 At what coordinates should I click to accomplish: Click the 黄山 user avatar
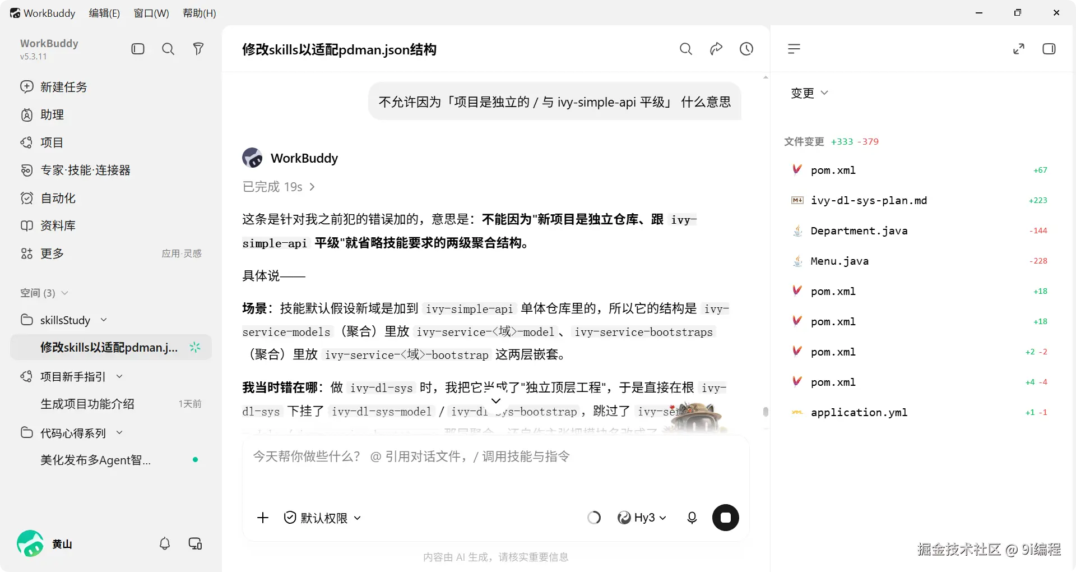click(30, 543)
